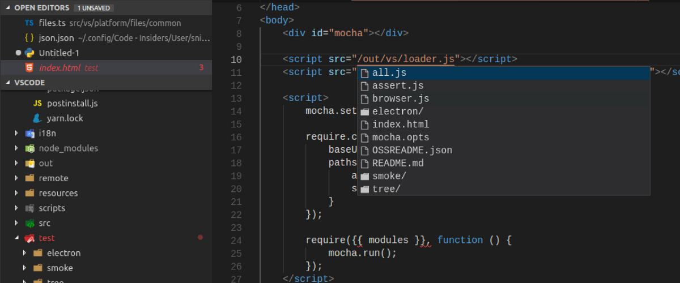Click the 1 UNSAVED badge
Viewport: 680px width, 283px height.
[x=93, y=8]
